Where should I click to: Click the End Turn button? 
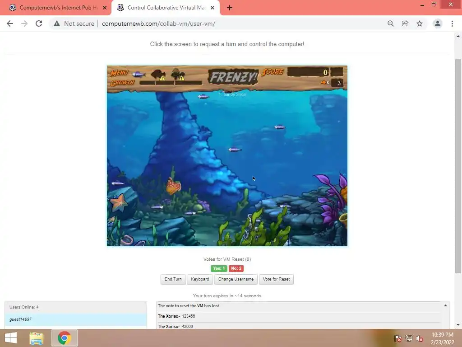(x=173, y=279)
